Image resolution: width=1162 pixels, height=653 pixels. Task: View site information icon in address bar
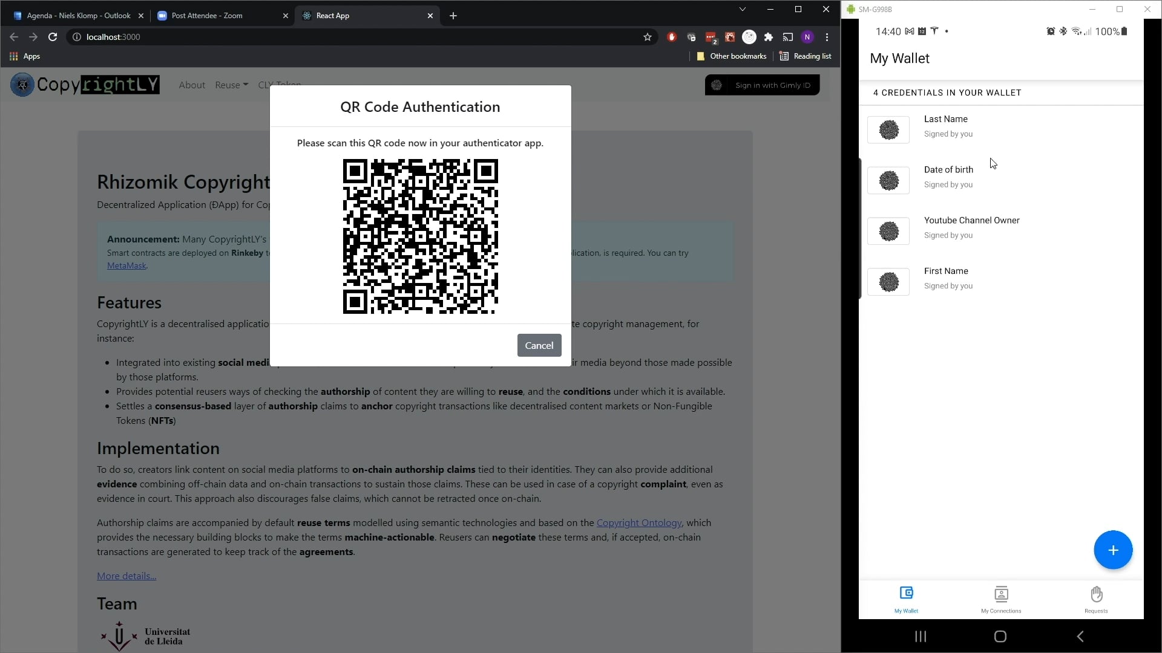click(77, 37)
